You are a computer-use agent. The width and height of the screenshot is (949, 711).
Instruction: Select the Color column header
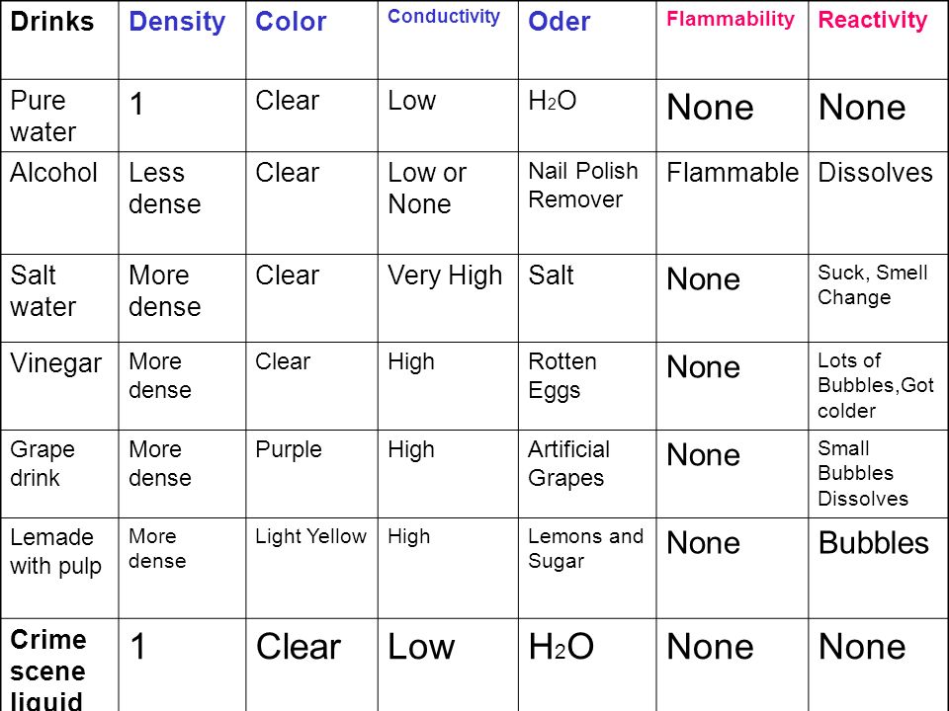coord(291,22)
